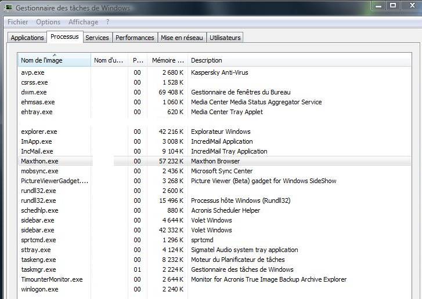Select the dwm.exe process
This screenshot has width=422, height=299.
[x=215, y=92]
